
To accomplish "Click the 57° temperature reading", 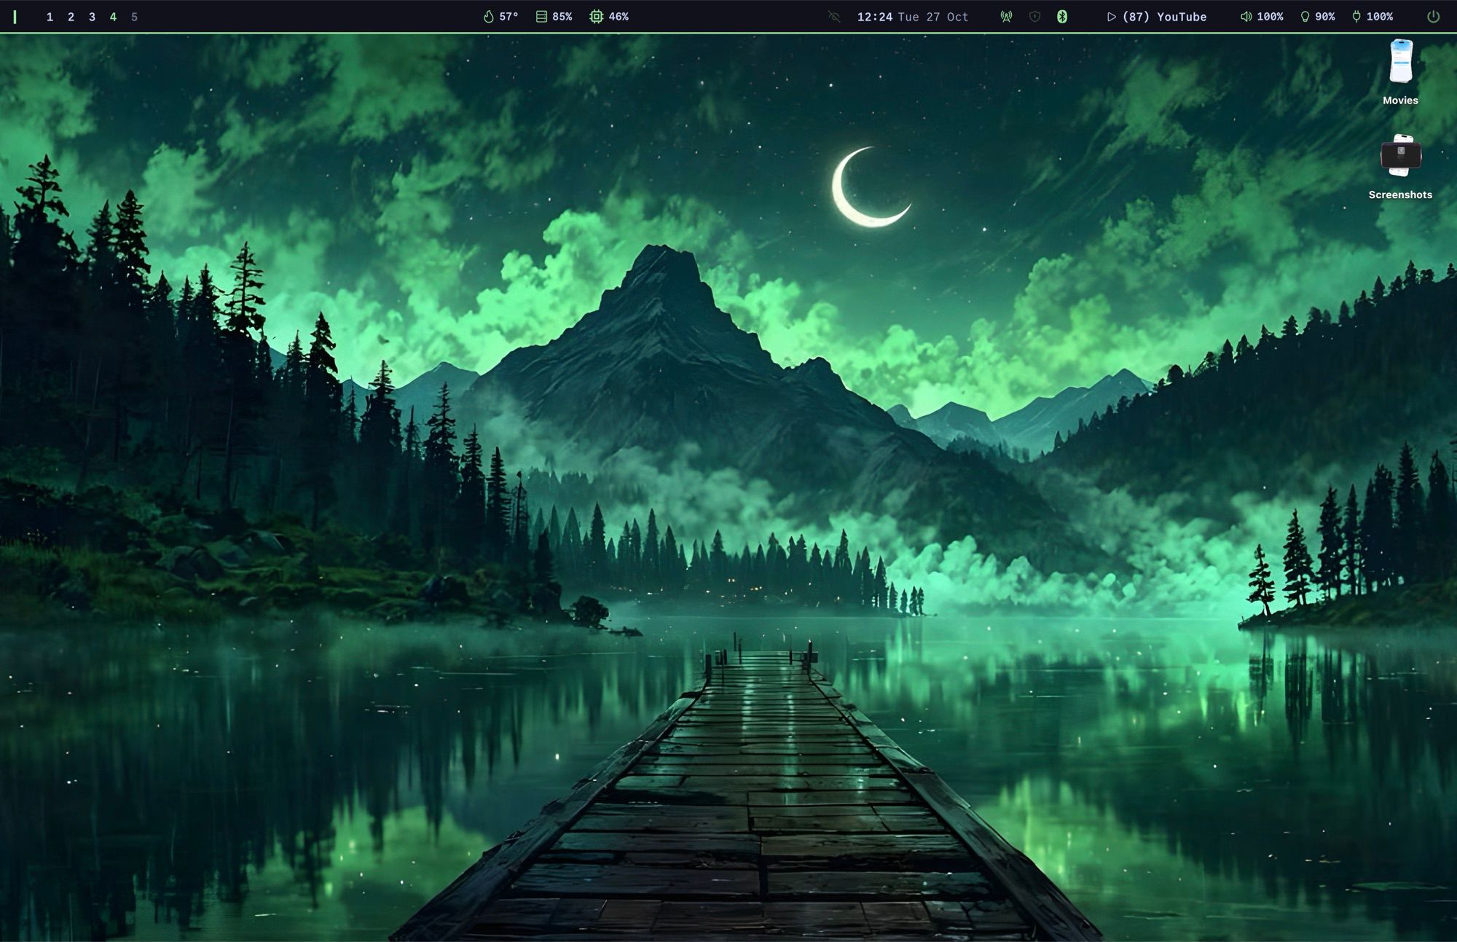I will pos(508,17).
